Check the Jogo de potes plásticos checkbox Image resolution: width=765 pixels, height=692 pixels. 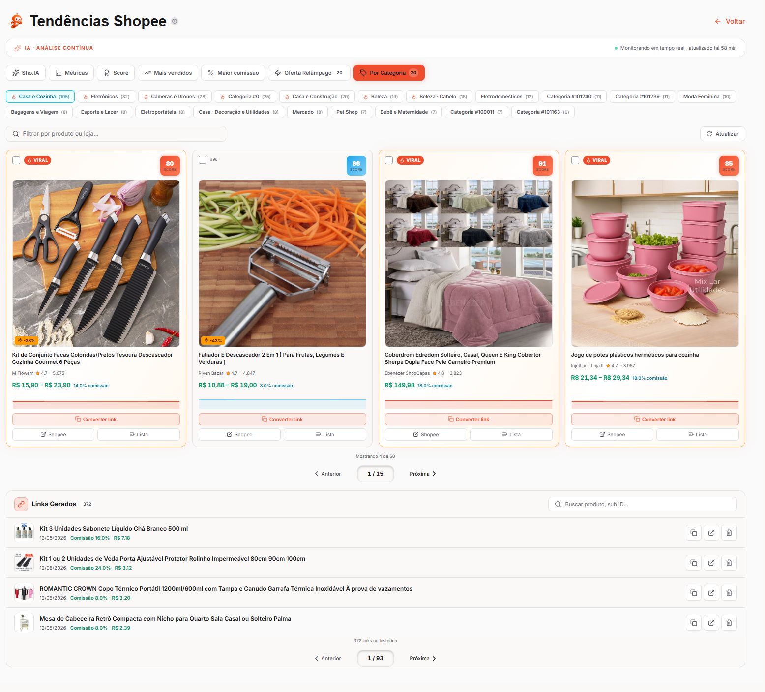(x=575, y=160)
